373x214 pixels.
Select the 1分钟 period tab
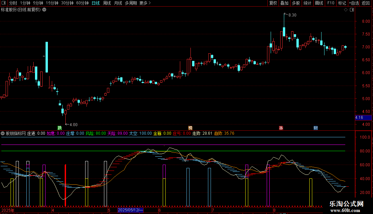(x=25, y=3)
